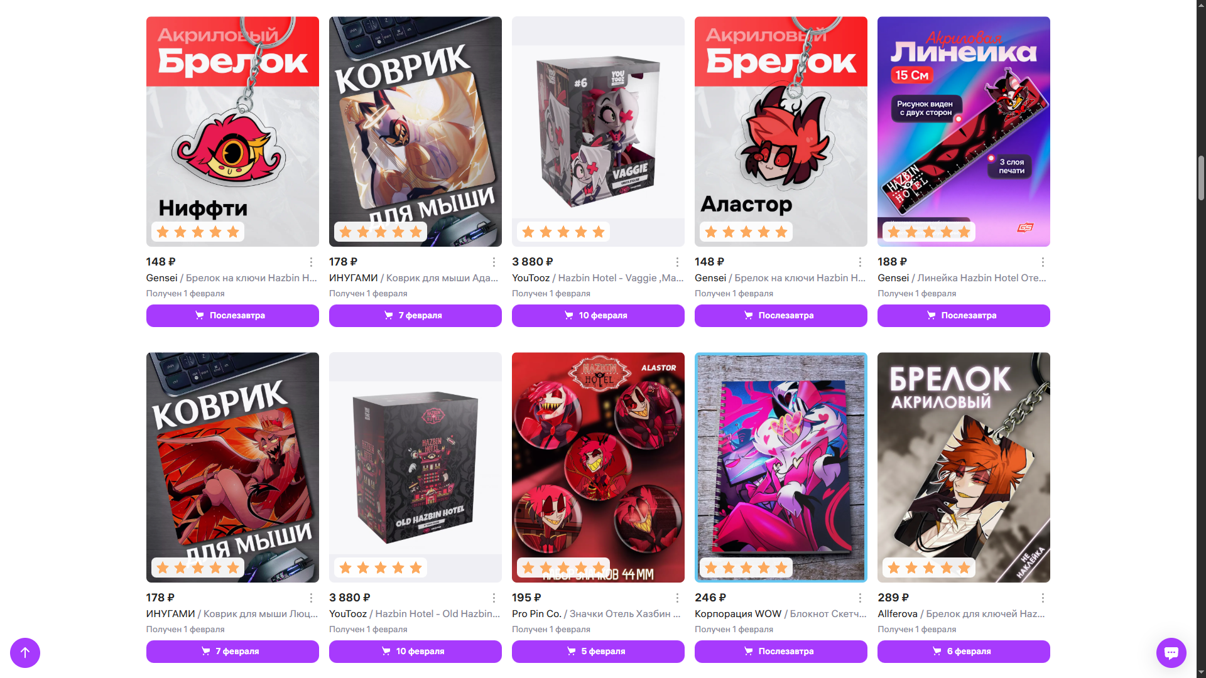Expand options for the 178 ₽ Ада mouse pad
Screen dimensions: 1206x678
click(494, 262)
